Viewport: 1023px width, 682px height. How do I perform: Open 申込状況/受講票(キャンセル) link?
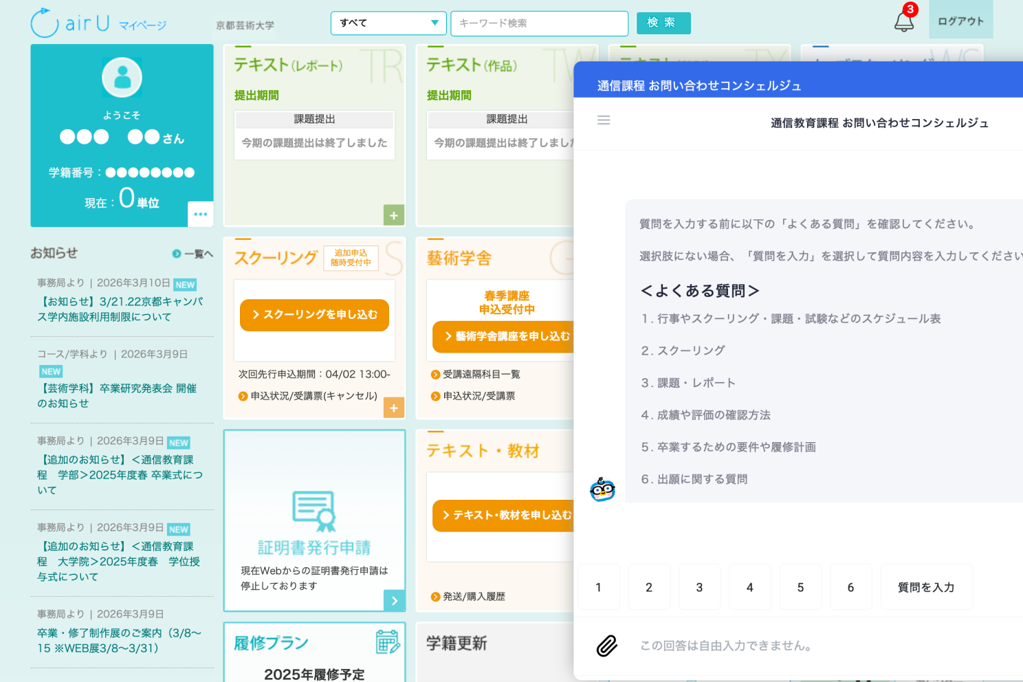point(308,396)
